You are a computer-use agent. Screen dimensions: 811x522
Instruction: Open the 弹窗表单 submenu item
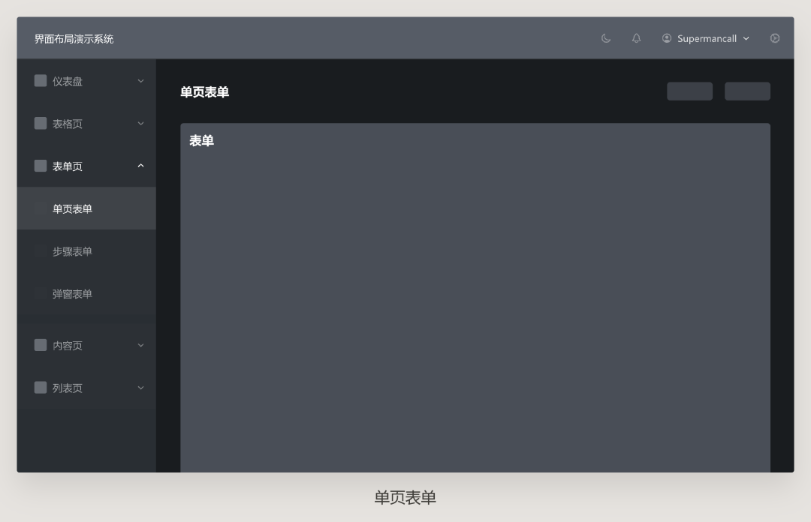click(x=86, y=293)
